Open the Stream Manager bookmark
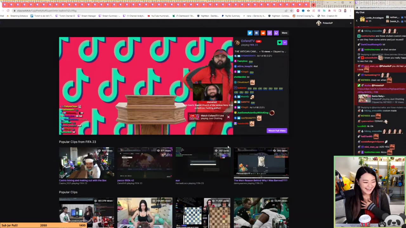 [x=87, y=16]
